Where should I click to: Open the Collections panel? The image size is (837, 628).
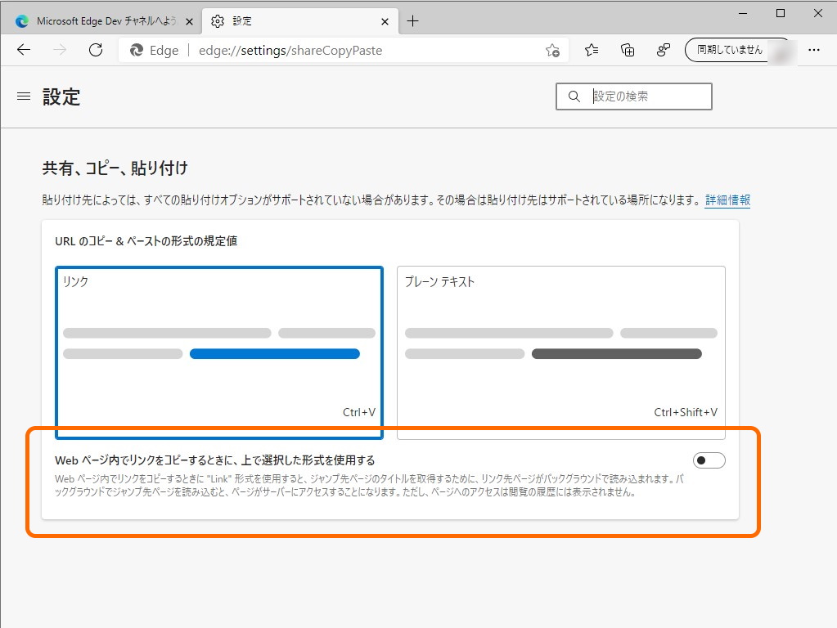point(627,50)
